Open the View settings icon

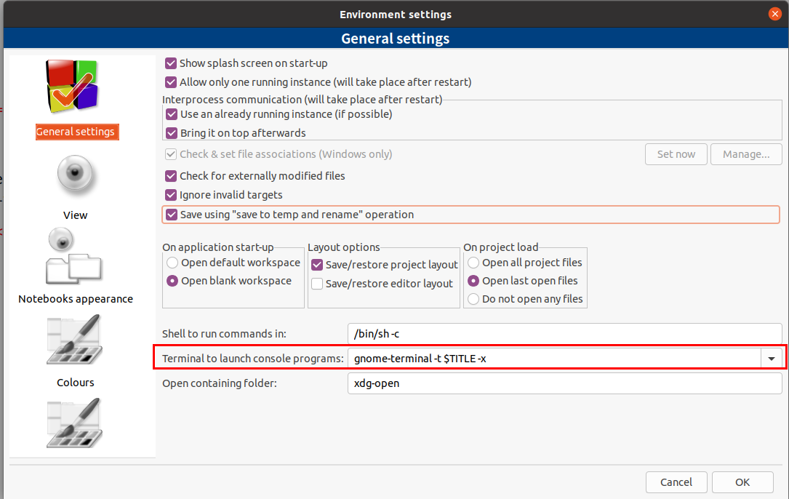pyautogui.click(x=76, y=175)
